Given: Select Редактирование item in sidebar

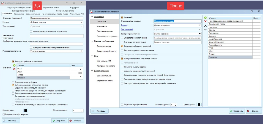Looking at the screenshot, I should tap(104, 46).
